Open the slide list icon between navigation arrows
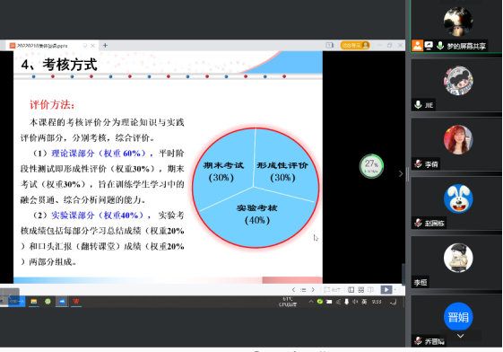Image resolution: width=503 pixels, height=352 pixels. [303, 290]
